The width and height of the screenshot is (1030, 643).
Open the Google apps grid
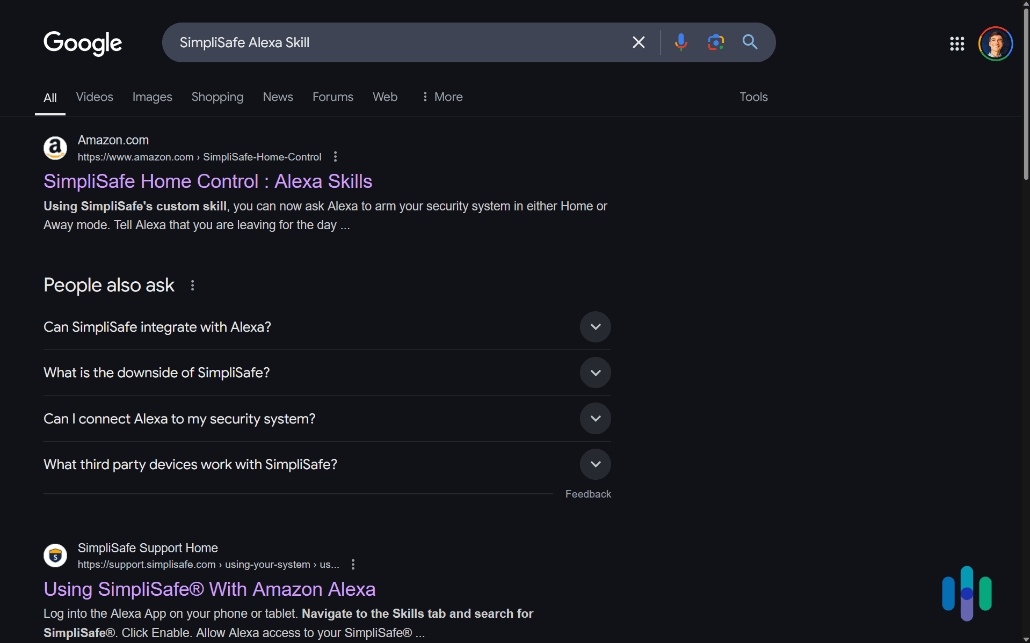coord(958,43)
